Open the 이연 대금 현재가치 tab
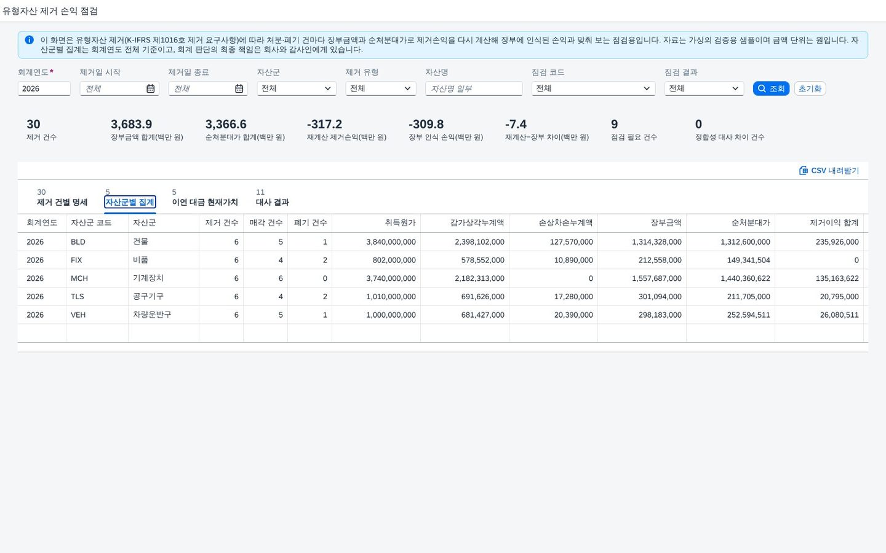This screenshot has height=553, width=886. coord(205,202)
